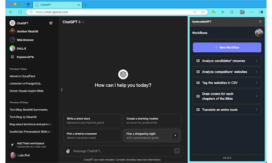
Task: Open Blog about technical and personal chat
Action: click(30, 124)
